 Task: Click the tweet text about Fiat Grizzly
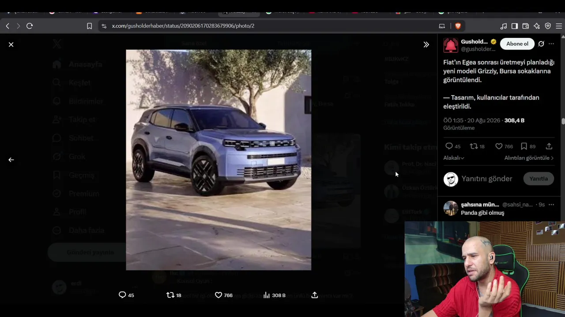(499, 84)
